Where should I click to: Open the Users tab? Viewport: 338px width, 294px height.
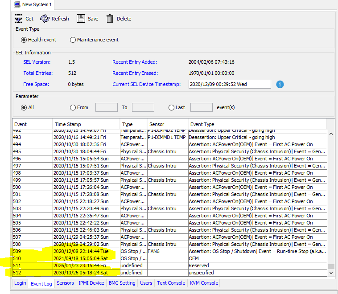(146, 283)
